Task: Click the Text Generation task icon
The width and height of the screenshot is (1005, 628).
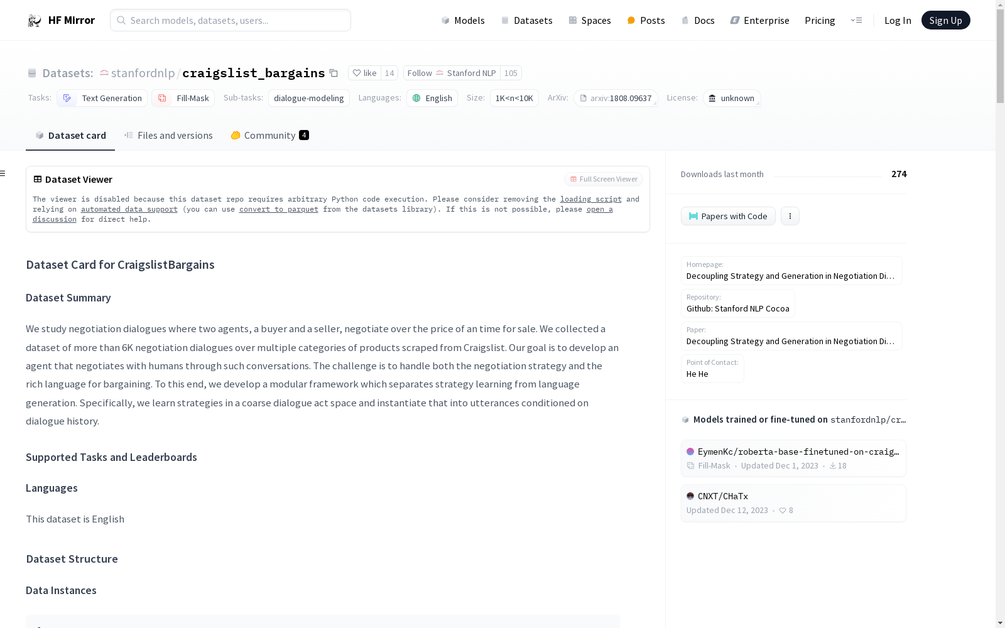Action: (67, 98)
